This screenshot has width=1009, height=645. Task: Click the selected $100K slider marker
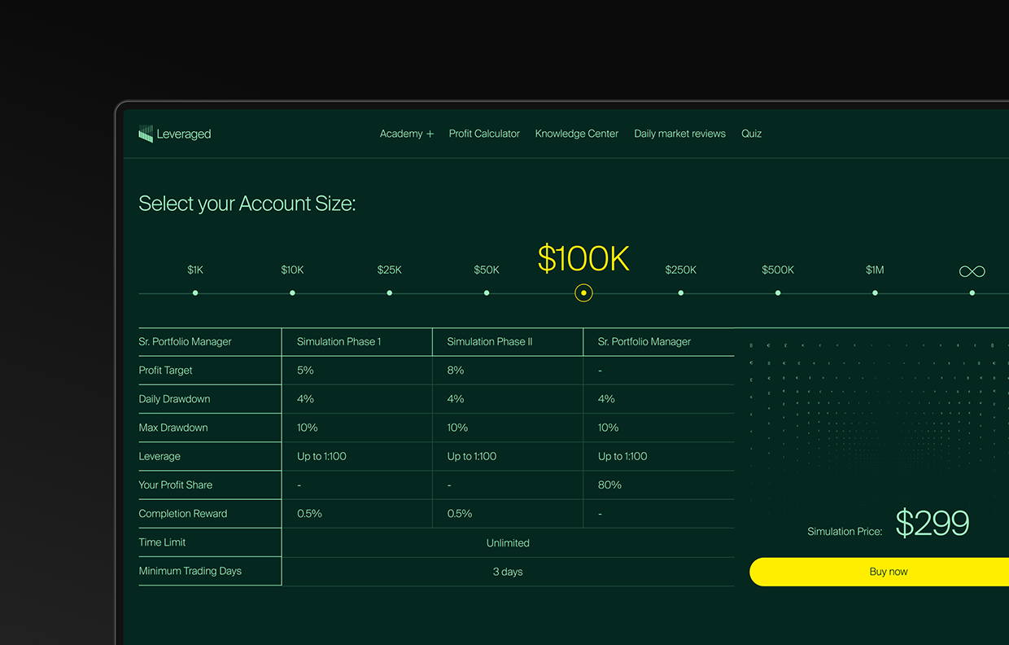[x=583, y=292]
